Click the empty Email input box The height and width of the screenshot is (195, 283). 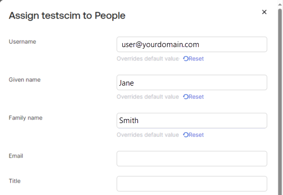(x=192, y=159)
